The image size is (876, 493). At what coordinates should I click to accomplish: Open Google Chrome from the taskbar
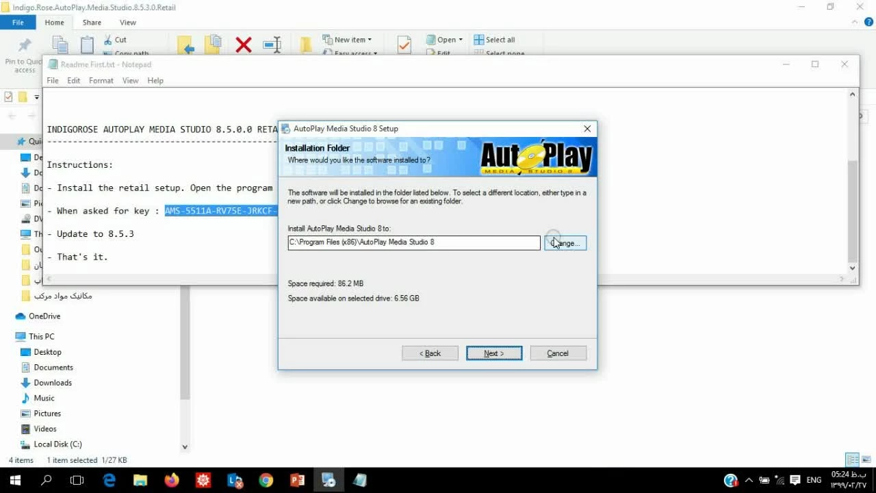pos(266,480)
